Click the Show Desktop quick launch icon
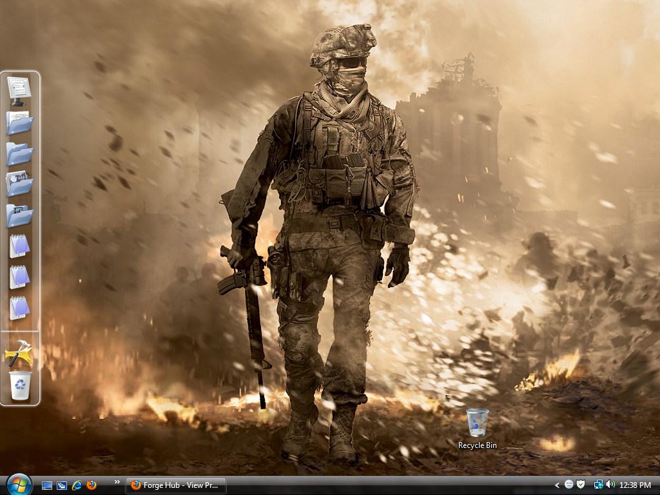The width and height of the screenshot is (660, 495). 47,485
